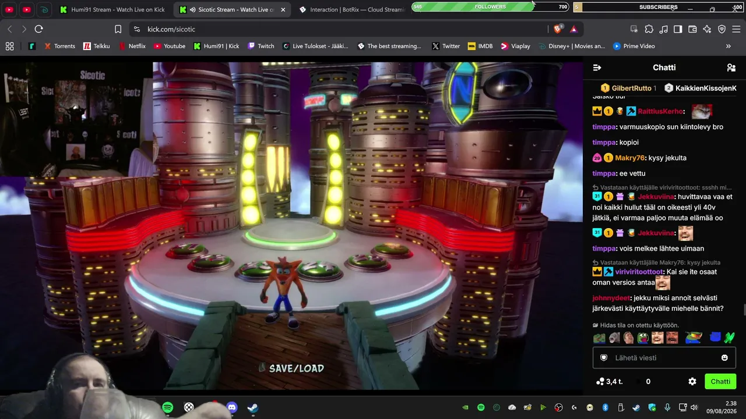Viewport: 746px width, 419px height.
Task: Open Viaplay bookmark
Action: point(515,46)
